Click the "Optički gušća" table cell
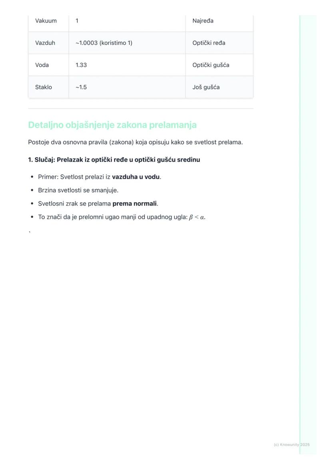The width and height of the screenshot is (331, 469). tap(211, 65)
